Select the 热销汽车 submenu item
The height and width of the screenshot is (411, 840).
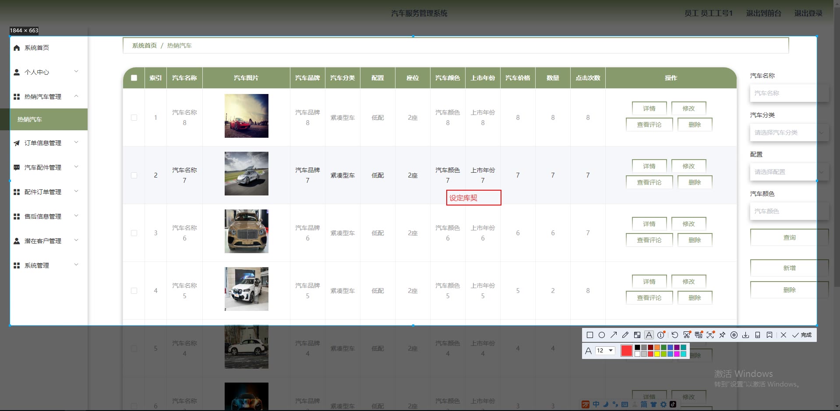[30, 119]
